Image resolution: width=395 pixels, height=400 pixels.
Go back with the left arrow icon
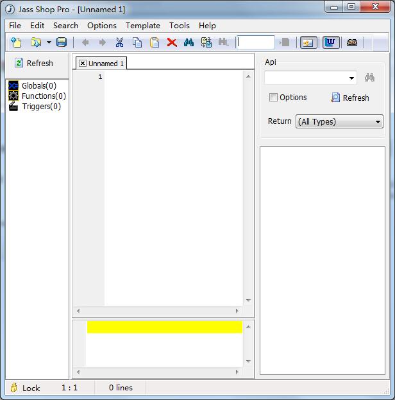click(86, 42)
